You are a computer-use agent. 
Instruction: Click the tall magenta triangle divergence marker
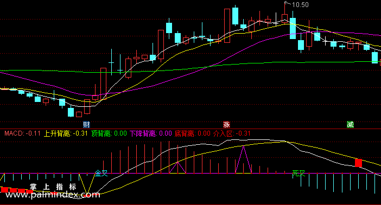243,159
